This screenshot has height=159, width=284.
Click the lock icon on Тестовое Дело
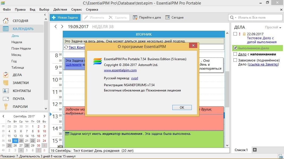(x=244, y=34)
